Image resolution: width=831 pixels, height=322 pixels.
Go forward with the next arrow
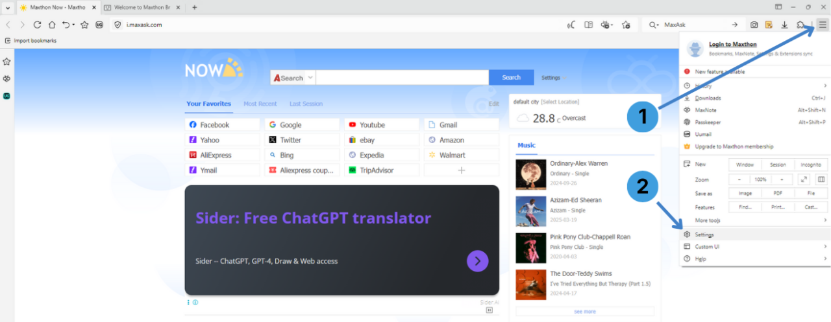point(22,25)
